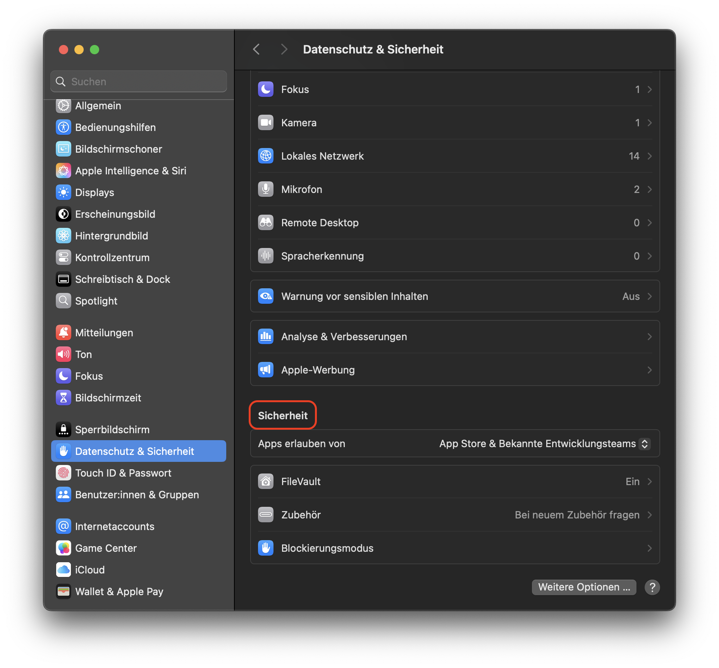Open Spracherkennung via the waveform icon

click(x=266, y=256)
